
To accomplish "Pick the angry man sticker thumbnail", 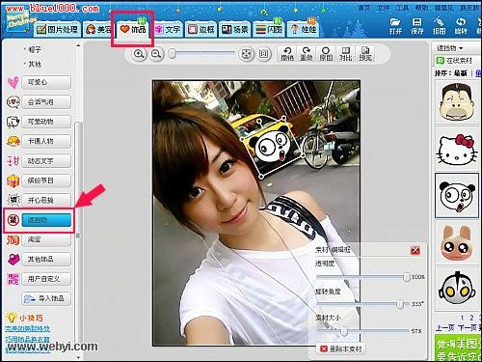I will (457, 102).
